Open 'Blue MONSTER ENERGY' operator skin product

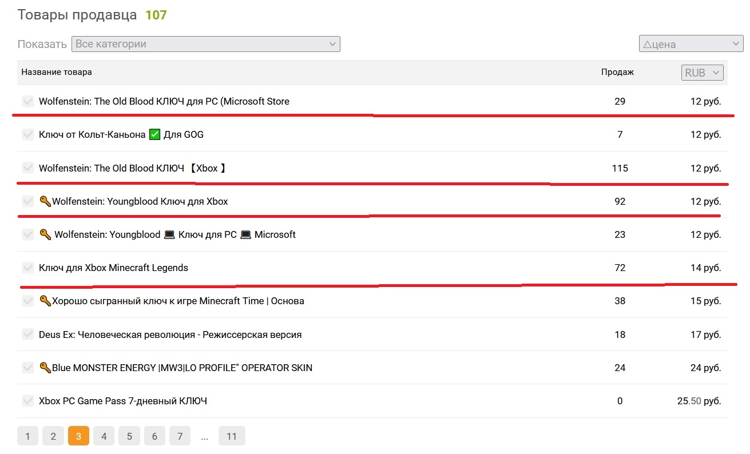(182, 368)
